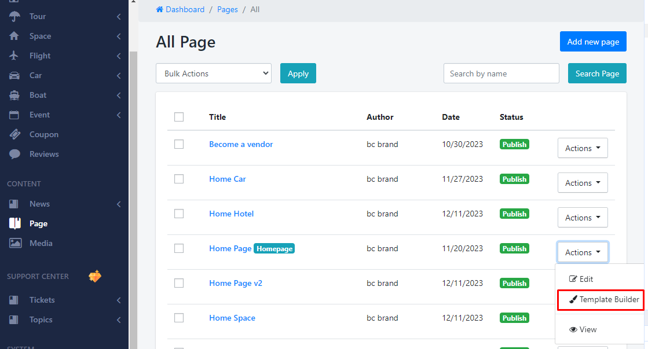Select the Home Hotel row checkbox
This screenshot has height=349, width=648.
tap(179, 214)
